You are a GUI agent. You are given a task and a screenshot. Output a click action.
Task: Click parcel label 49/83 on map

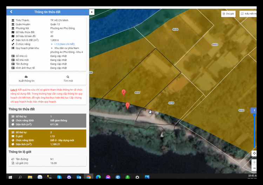pyautogui.click(x=215, y=45)
